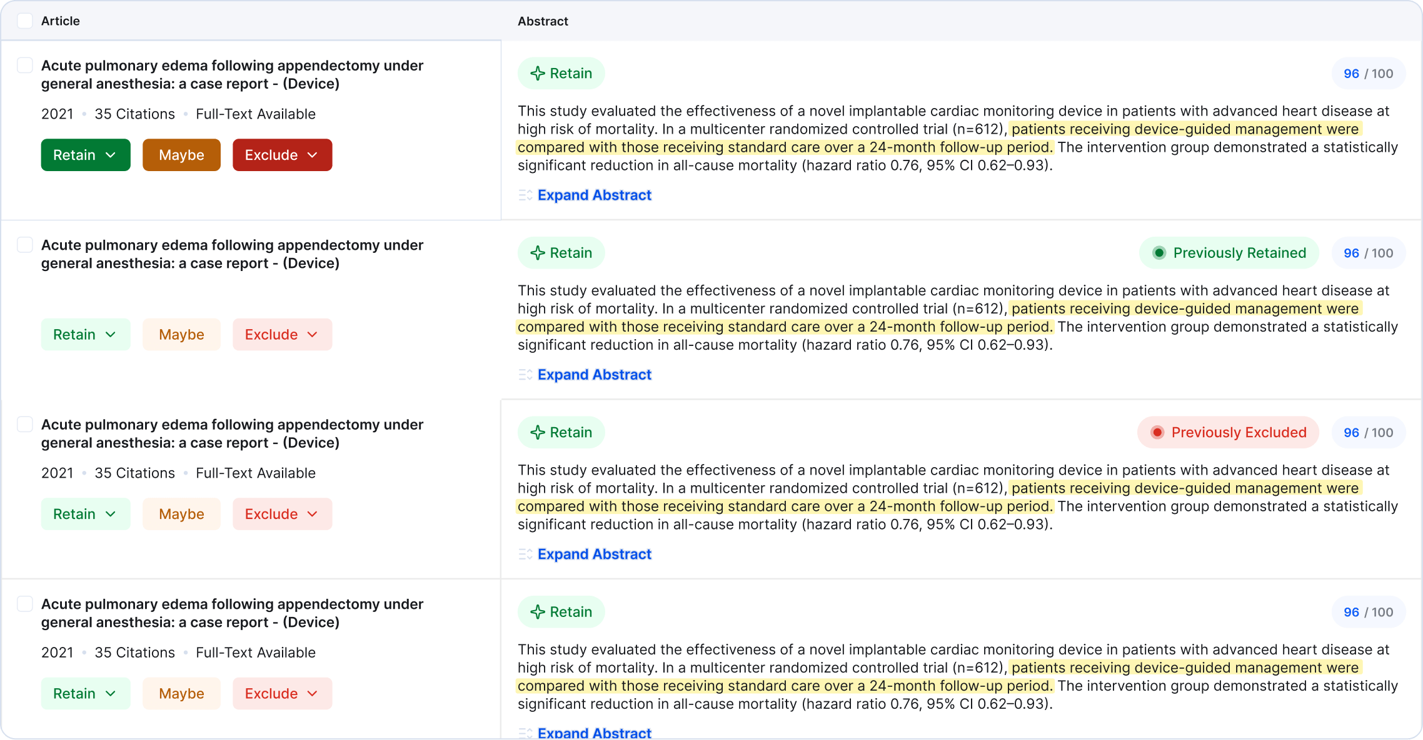Click the 'Article' column header
The image size is (1423, 740).
pos(61,21)
